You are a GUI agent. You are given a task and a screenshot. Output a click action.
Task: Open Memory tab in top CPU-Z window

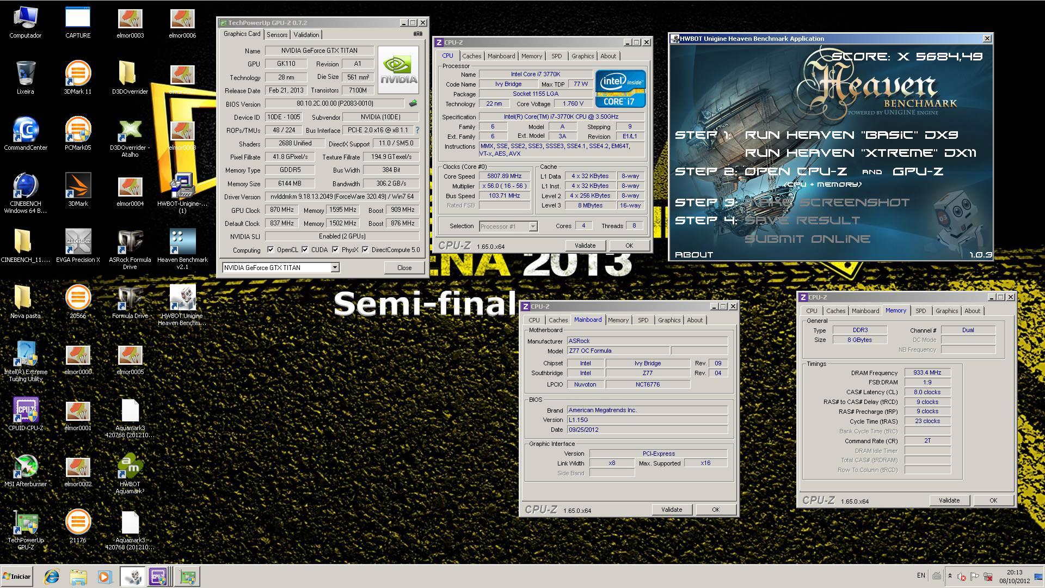click(x=531, y=56)
